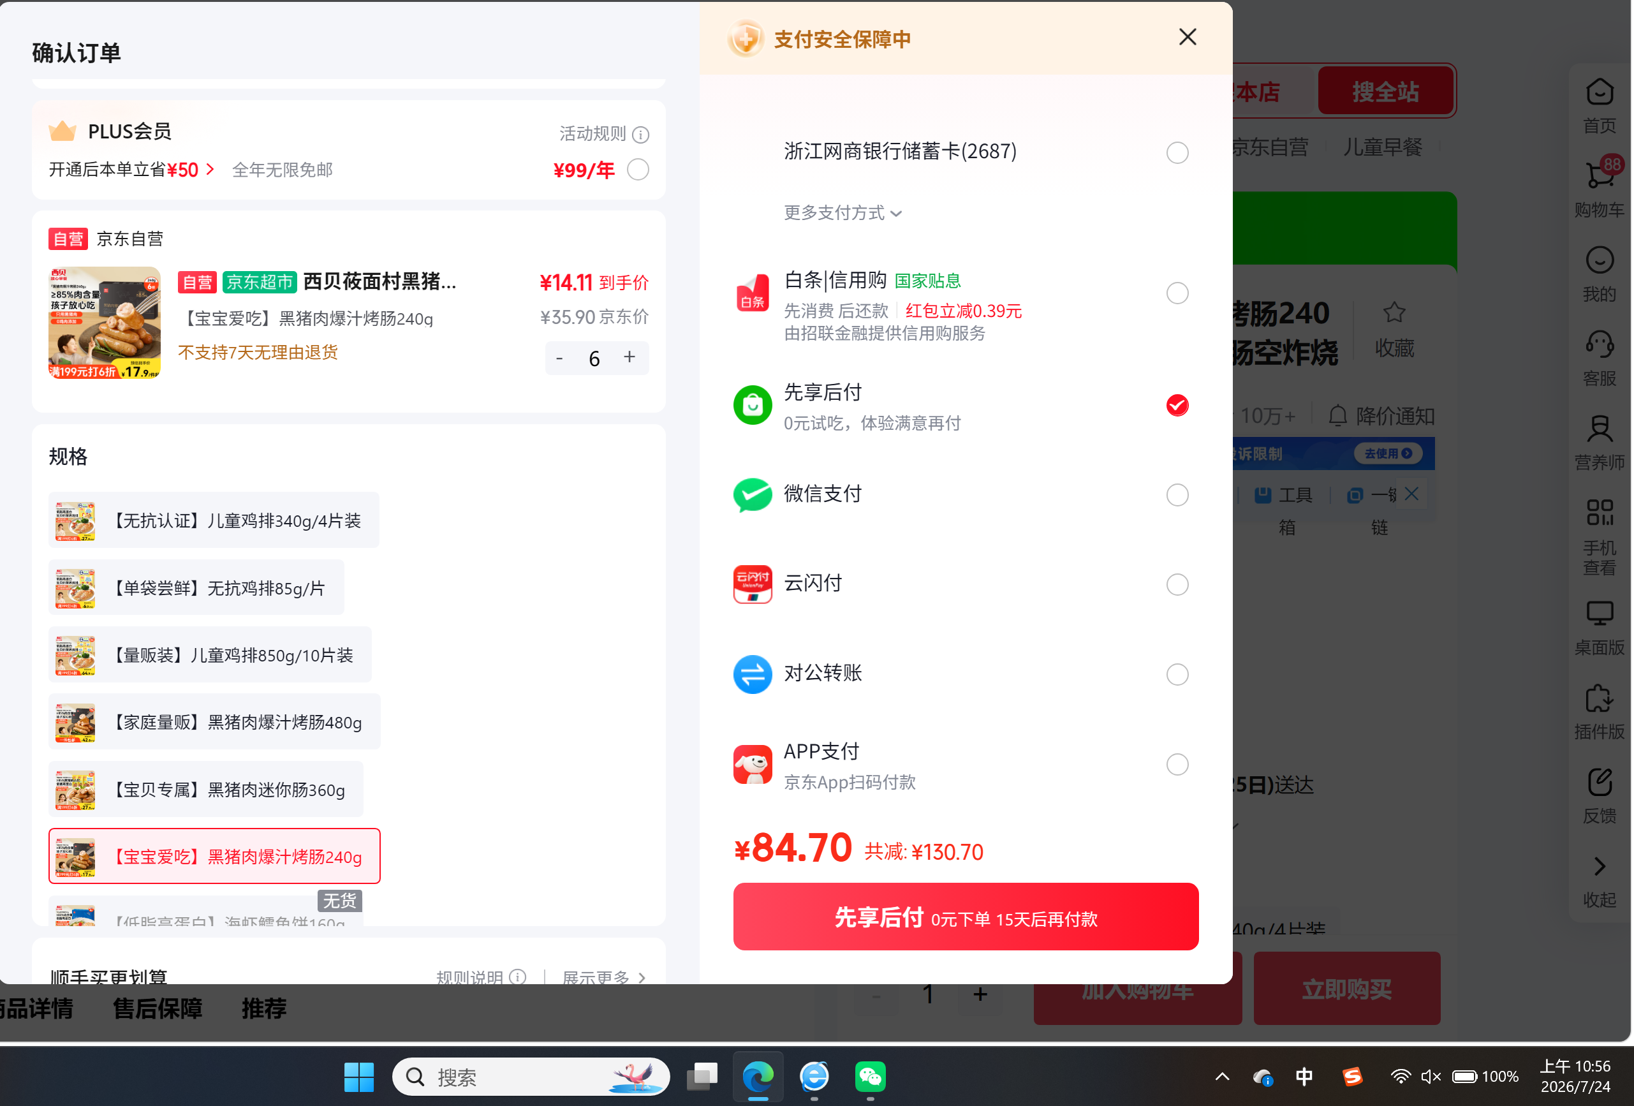1634x1106 pixels.
Task: Select 对公转账 radio button
Action: pos(1177,674)
